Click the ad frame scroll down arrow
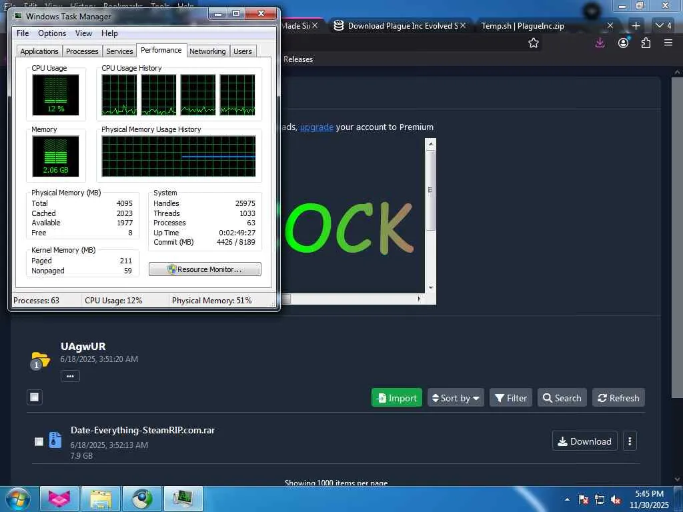Viewport: 683px width, 512px height. click(430, 287)
